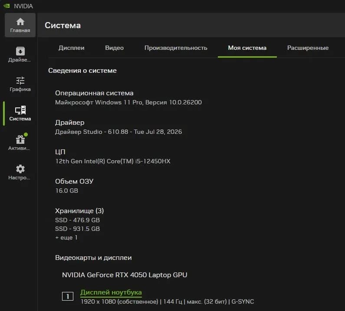Open the Дисплей ноутбука link

(x=111, y=292)
